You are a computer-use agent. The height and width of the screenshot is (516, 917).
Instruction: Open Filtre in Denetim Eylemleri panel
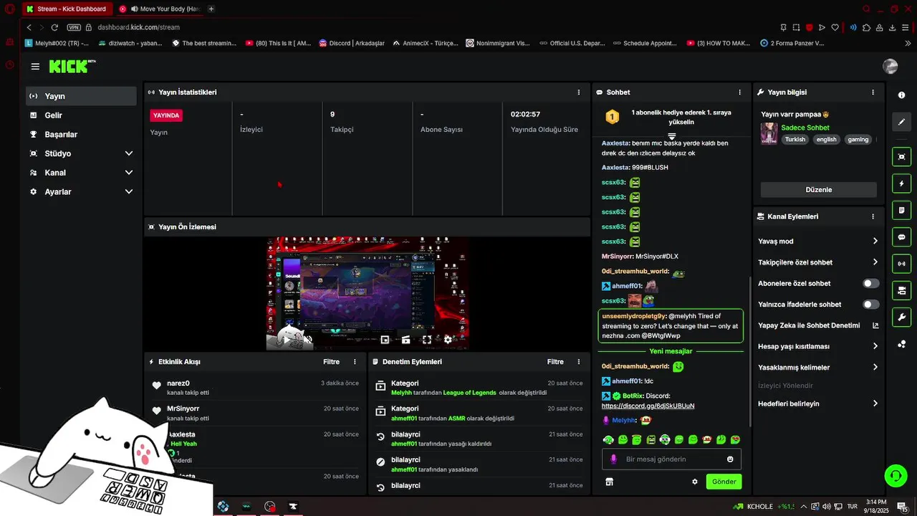pos(555,362)
